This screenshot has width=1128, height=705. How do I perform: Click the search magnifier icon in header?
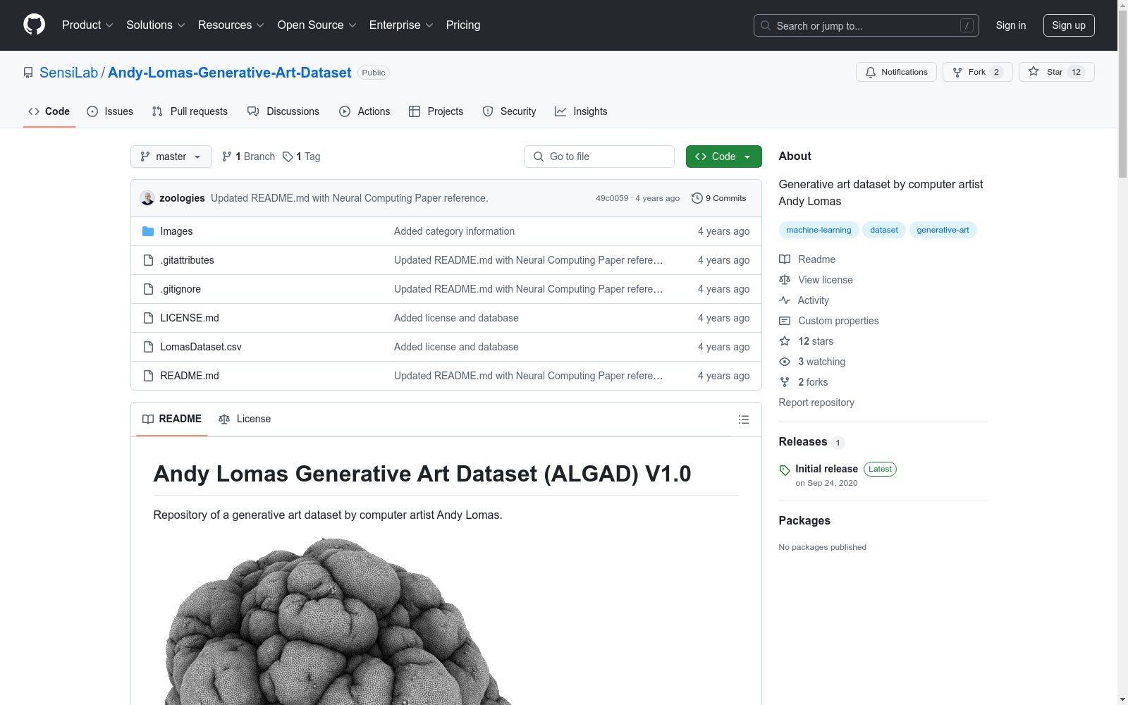coord(766,25)
